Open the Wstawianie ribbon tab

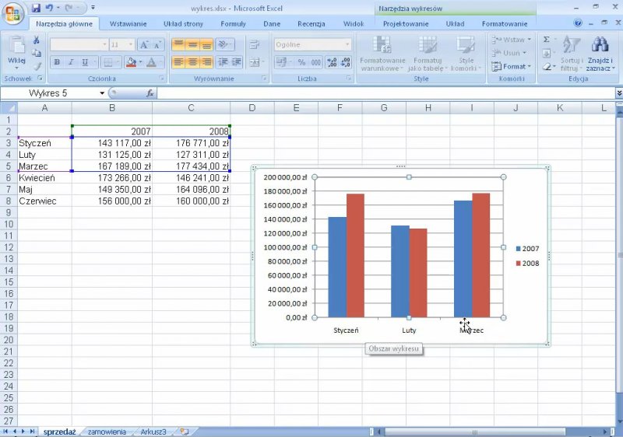click(x=128, y=23)
